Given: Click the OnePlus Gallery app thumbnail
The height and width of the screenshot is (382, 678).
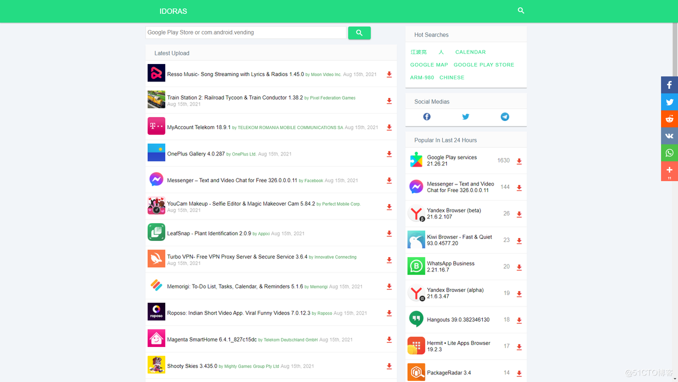Looking at the screenshot, I should (x=156, y=153).
